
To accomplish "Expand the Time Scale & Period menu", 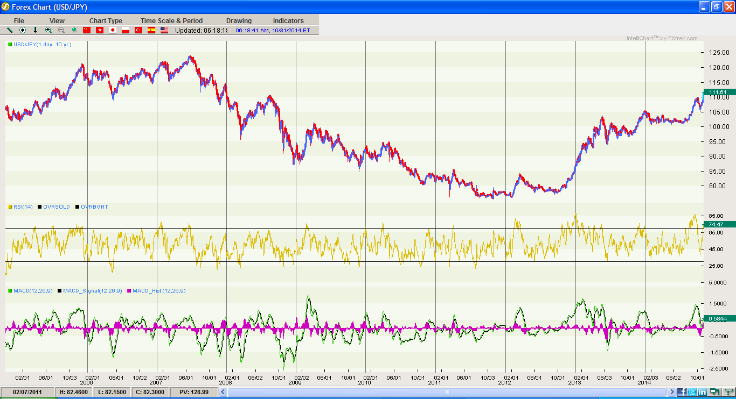I will (171, 21).
